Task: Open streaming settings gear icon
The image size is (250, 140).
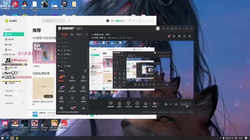Action: click(x=176, y=104)
